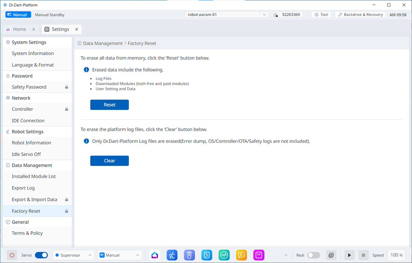Enable the Real mode toggle
This screenshot has height=263, width=412.
tap(314, 255)
